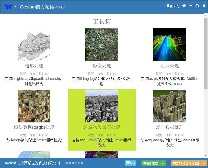The width and height of the screenshot is (208, 168).
Task: Open the 建筑物矢量面处理 building thumbnail
Action: 102,106
